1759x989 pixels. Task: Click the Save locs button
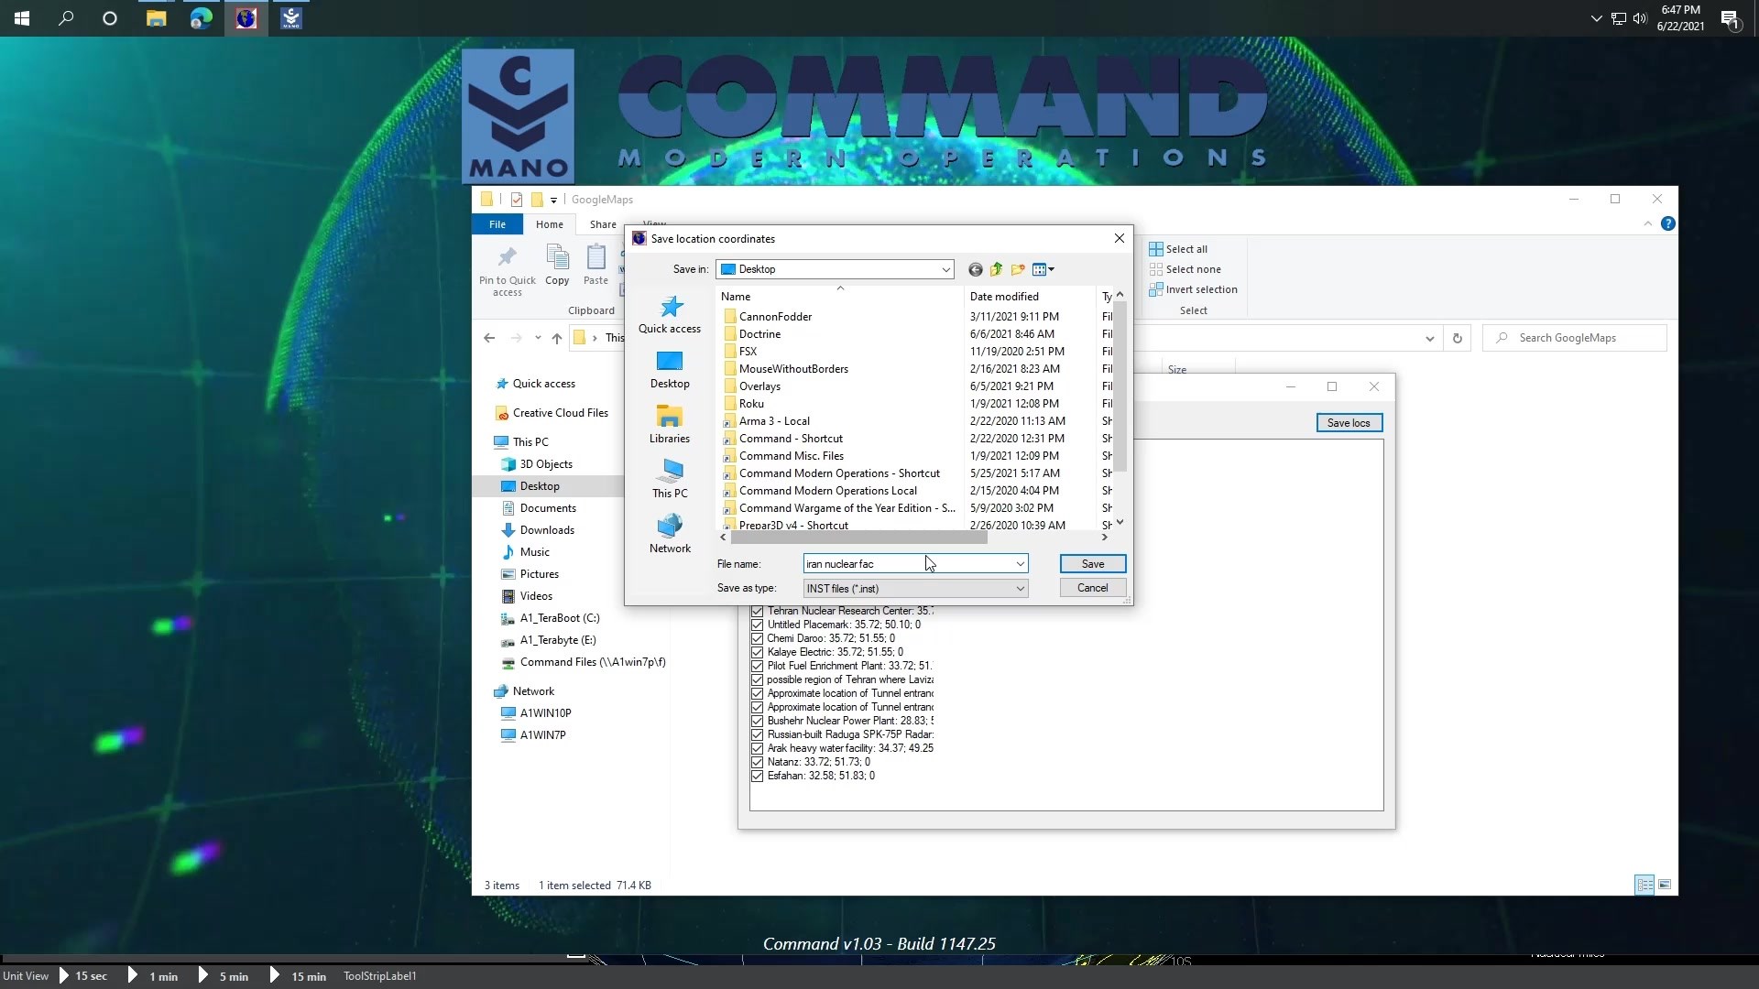coord(1349,423)
